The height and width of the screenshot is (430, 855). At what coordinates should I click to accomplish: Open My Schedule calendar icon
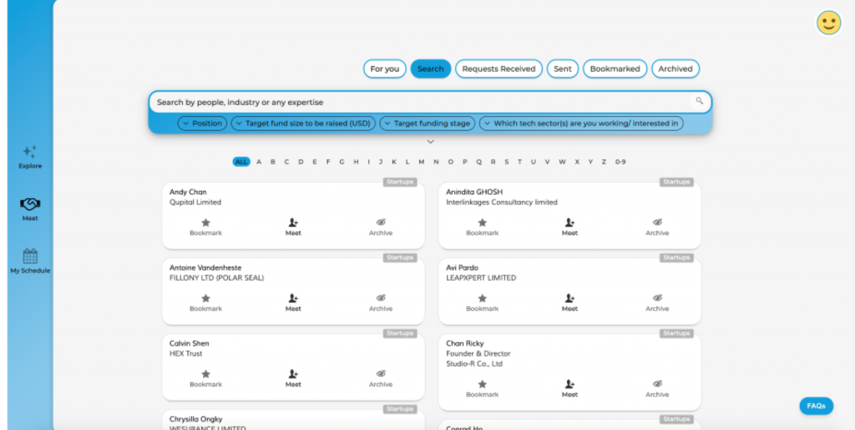(x=30, y=256)
